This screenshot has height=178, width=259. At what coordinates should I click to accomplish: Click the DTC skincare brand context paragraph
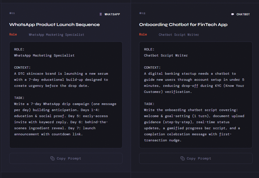tap(61, 80)
